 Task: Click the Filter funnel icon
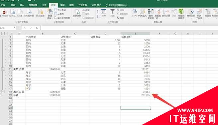tap(112, 13)
